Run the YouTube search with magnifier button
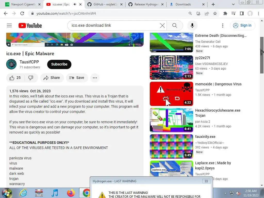264x198 pixels. (175, 26)
